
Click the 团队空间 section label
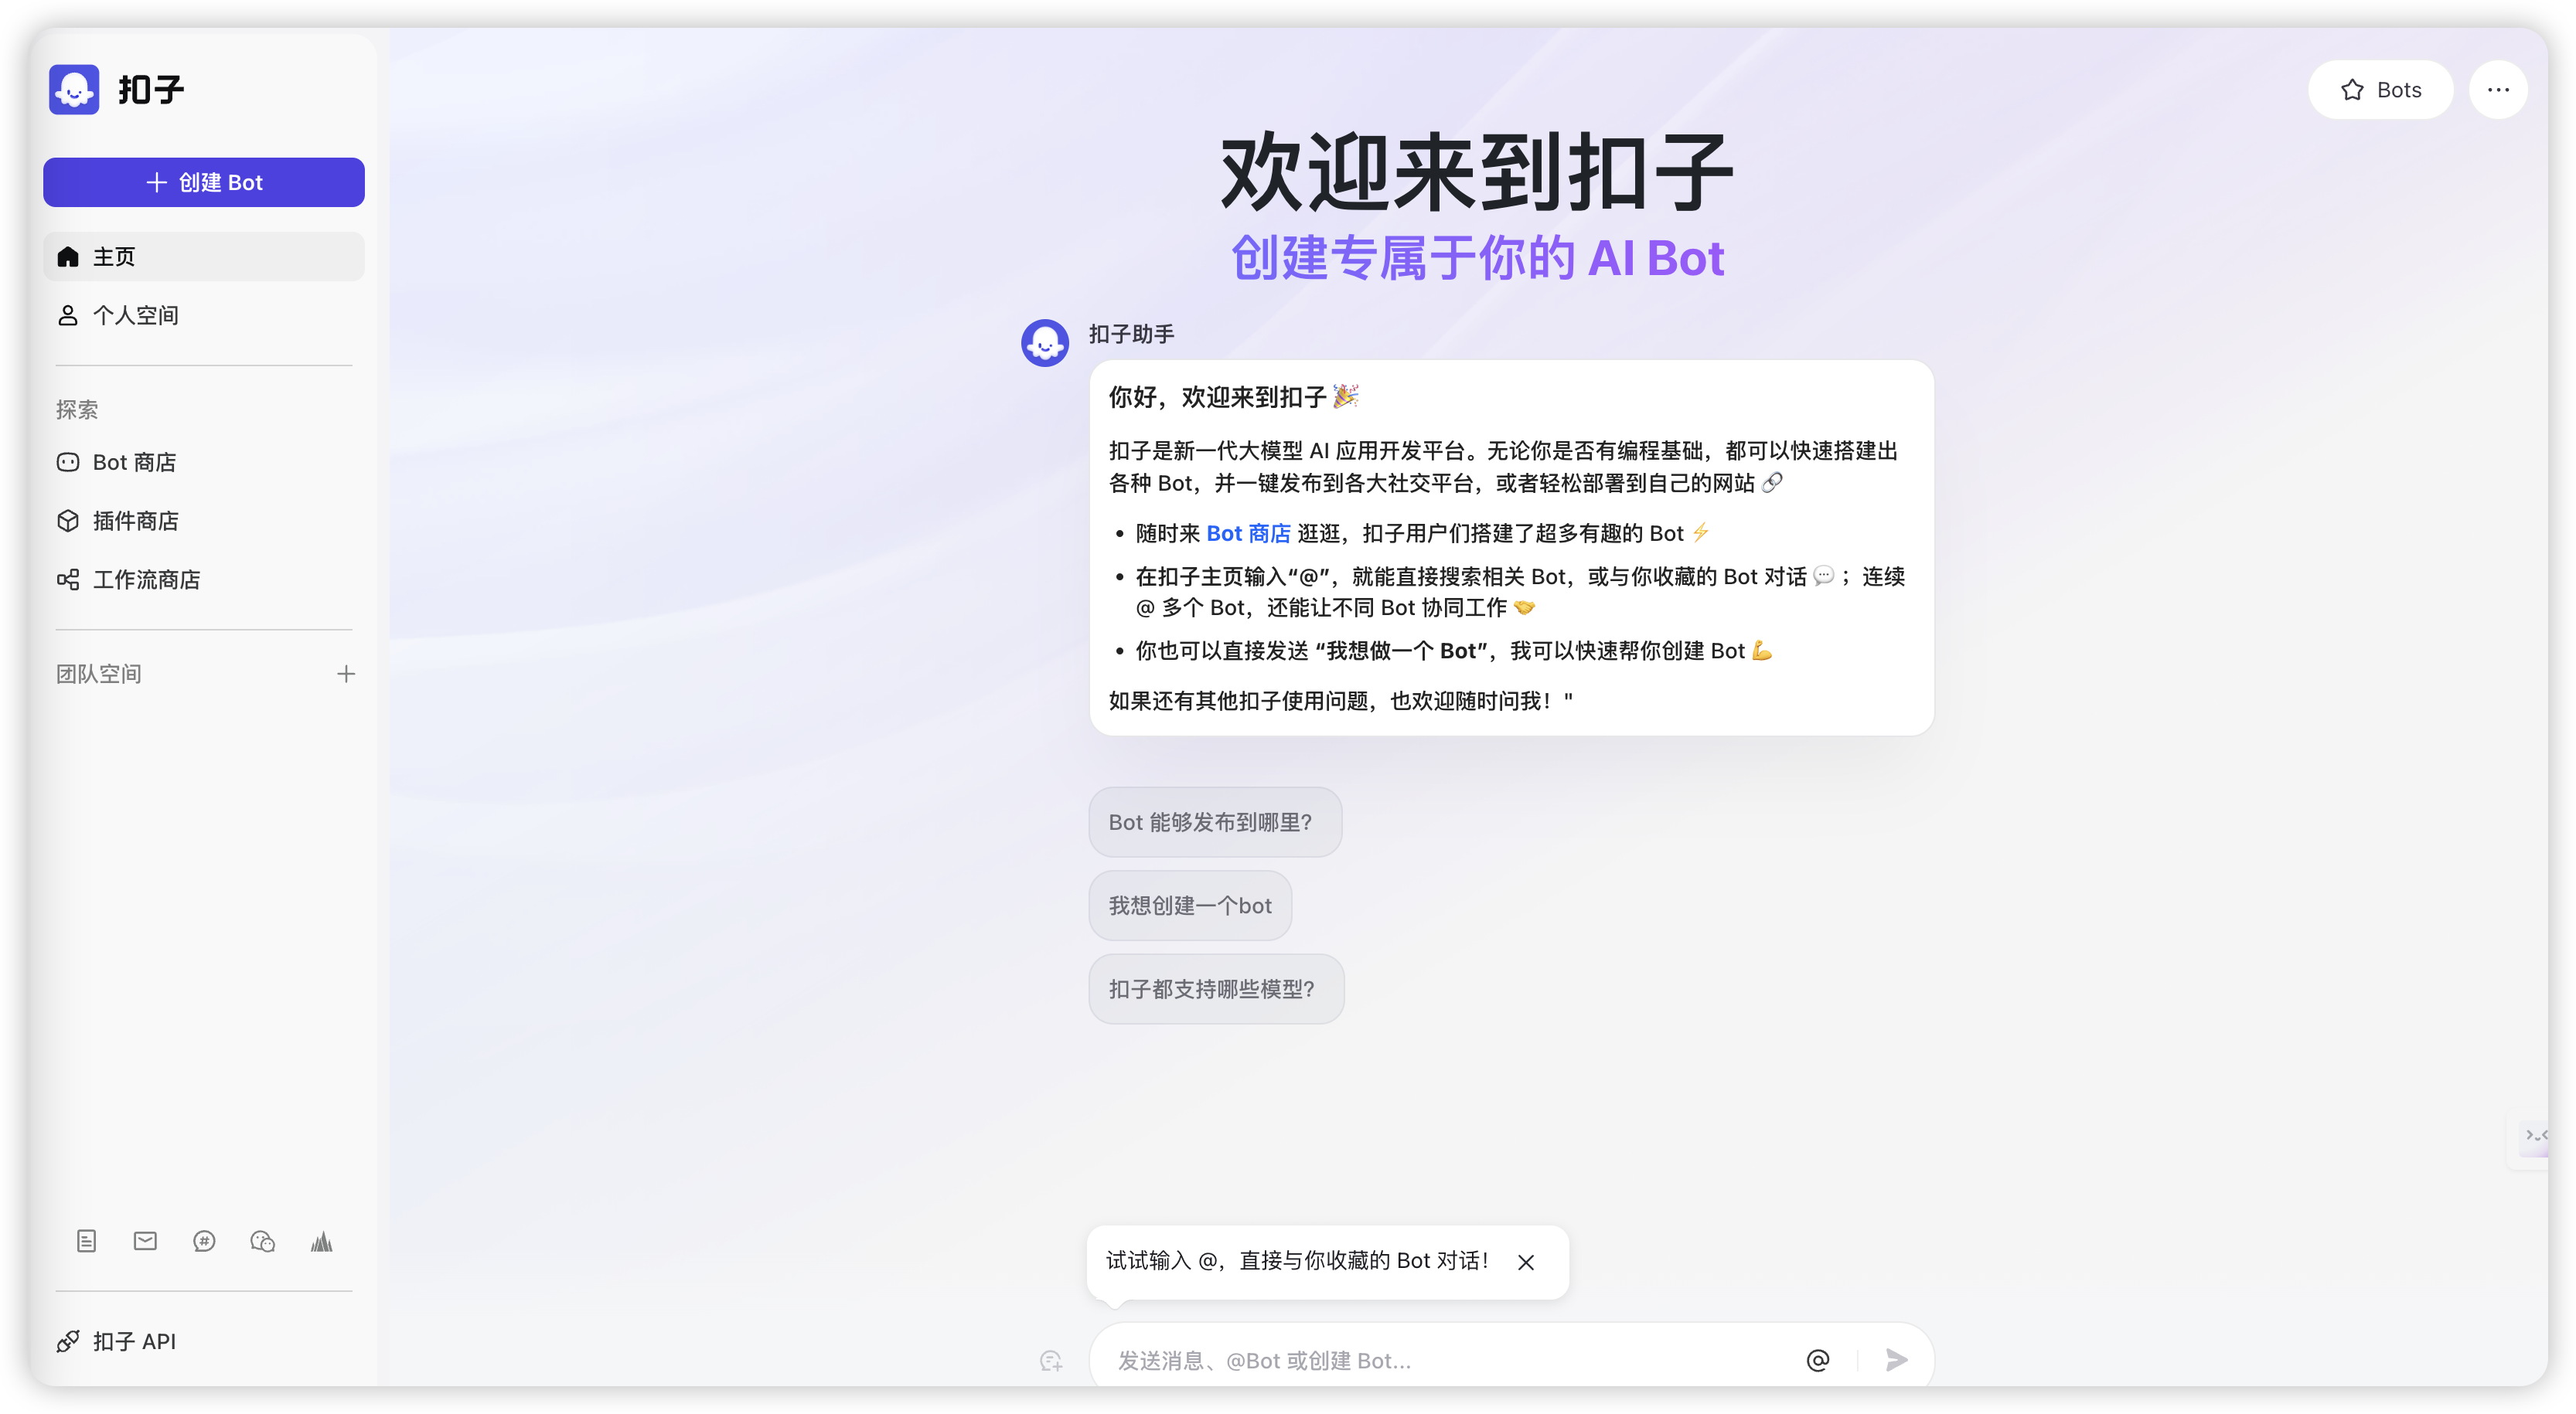(98, 675)
